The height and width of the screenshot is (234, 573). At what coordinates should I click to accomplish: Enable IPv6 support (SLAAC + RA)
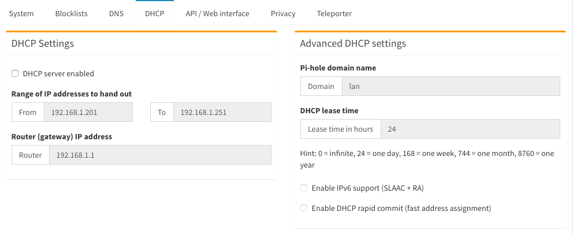click(x=304, y=188)
